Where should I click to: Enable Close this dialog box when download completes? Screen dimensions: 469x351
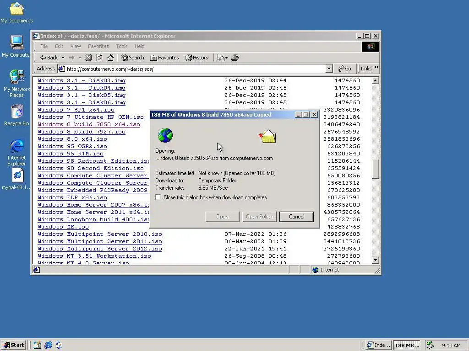click(158, 197)
